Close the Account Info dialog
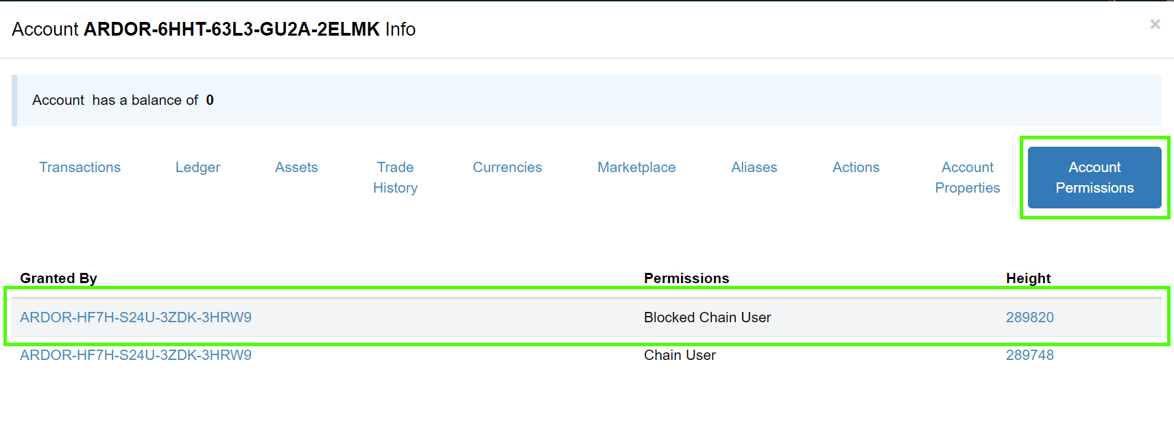This screenshot has height=423, width=1174. [x=1155, y=25]
